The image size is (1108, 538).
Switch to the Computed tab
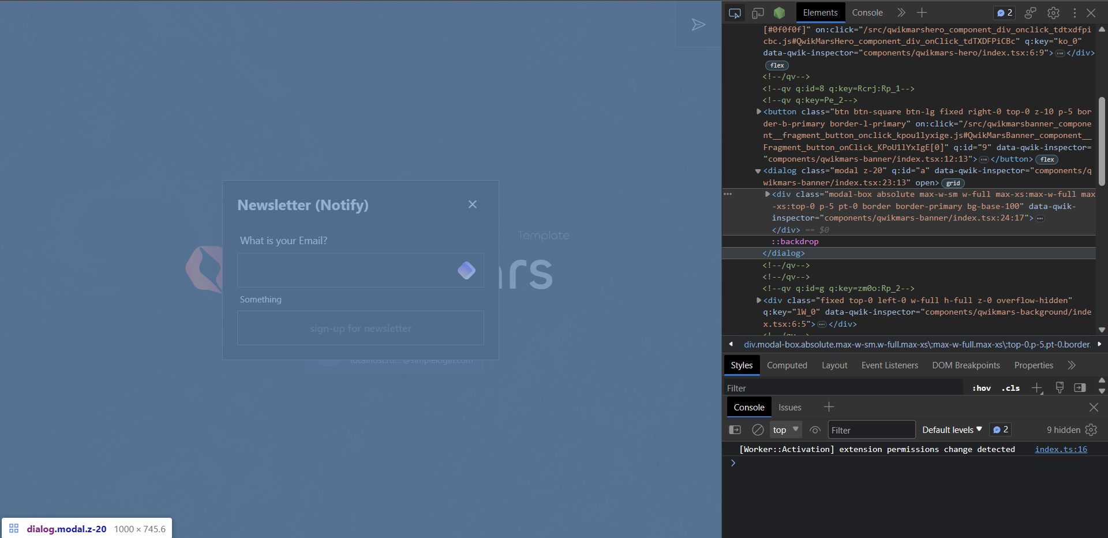tap(787, 365)
